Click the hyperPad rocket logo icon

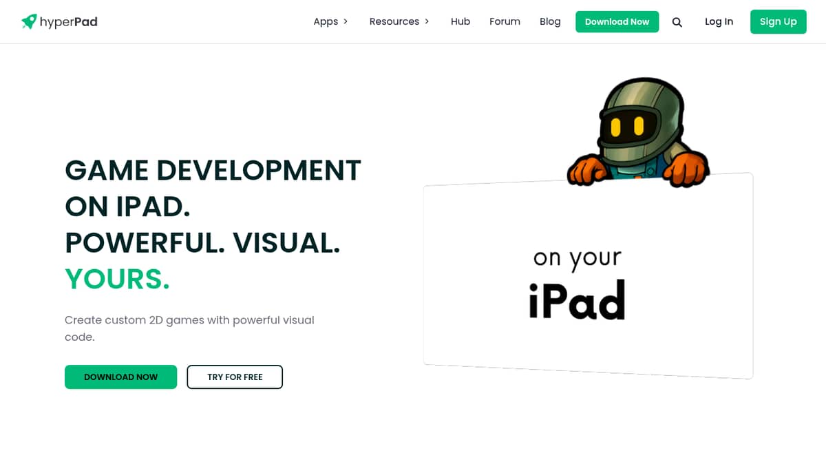[x=29, y=21]
